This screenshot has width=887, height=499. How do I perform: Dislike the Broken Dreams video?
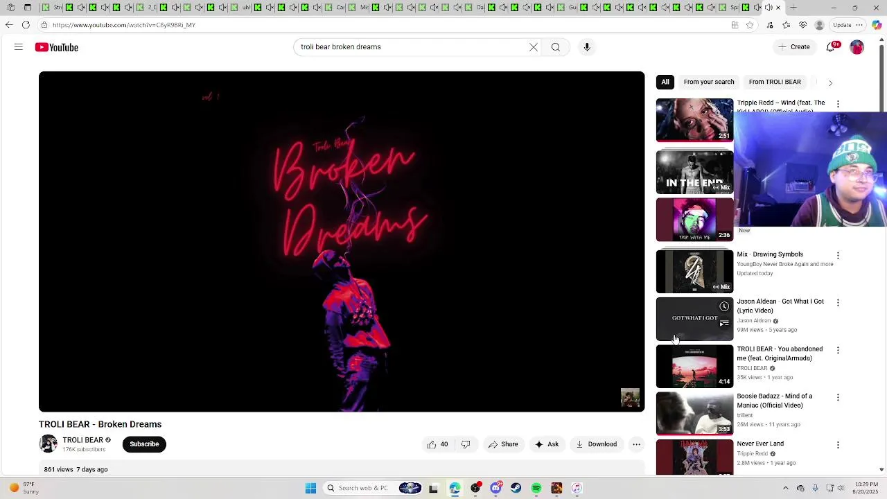[x=466, y=444]
